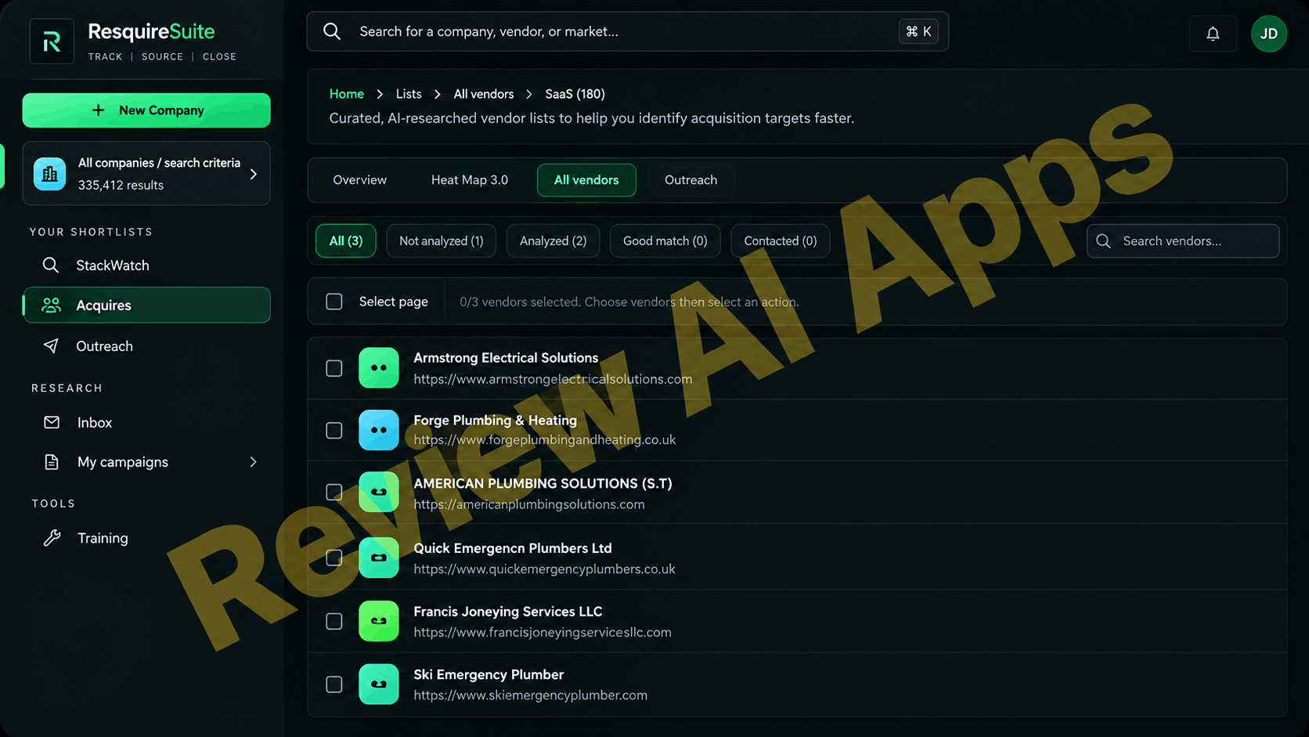This screenshot has height=737, width=1309.
Task: Check Ski Emergency Plumber checkbox
Action: pos(334,685)
